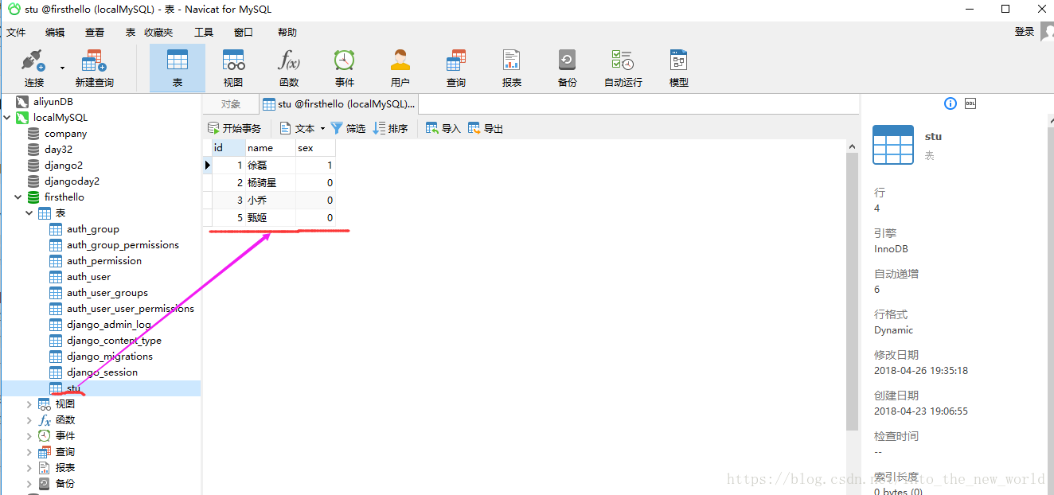Select the auth_user table
This screenshot has height=495, width=1054.
pos(88,277)
